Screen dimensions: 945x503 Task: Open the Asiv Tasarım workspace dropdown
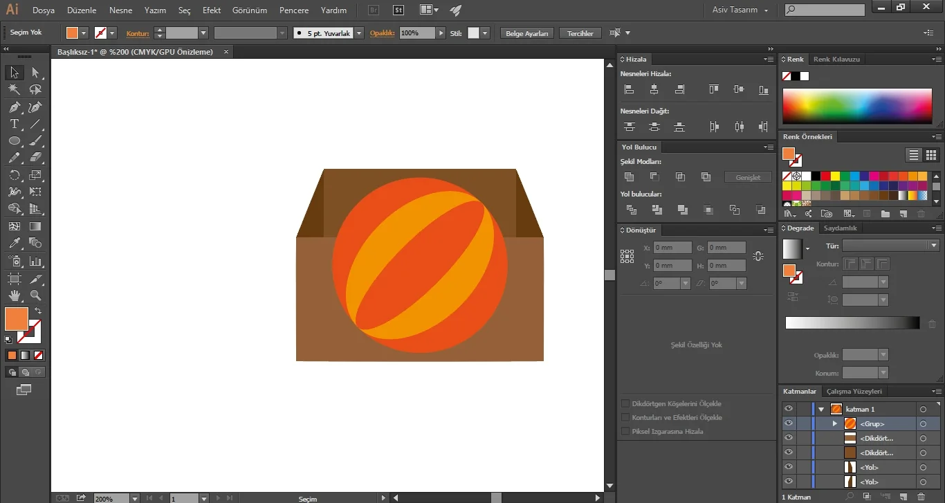pyautogui.click(x=740, y=10)
